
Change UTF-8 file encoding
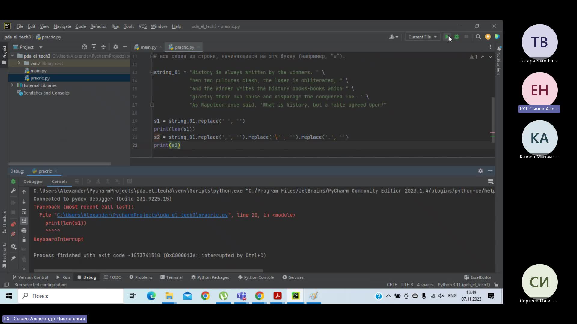[x=407, y=285]
